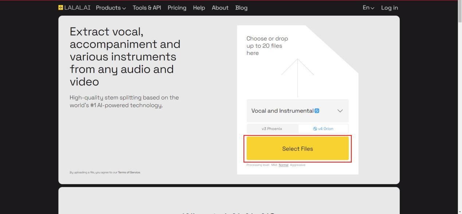
Task: Select the v4 Orion model
Action: point(323,129)
